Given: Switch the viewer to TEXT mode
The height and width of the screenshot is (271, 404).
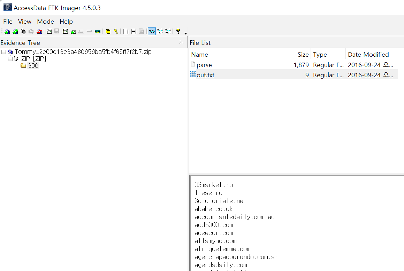Looking at the screenshot, I should pyautogui.click(x=160, y=31).
